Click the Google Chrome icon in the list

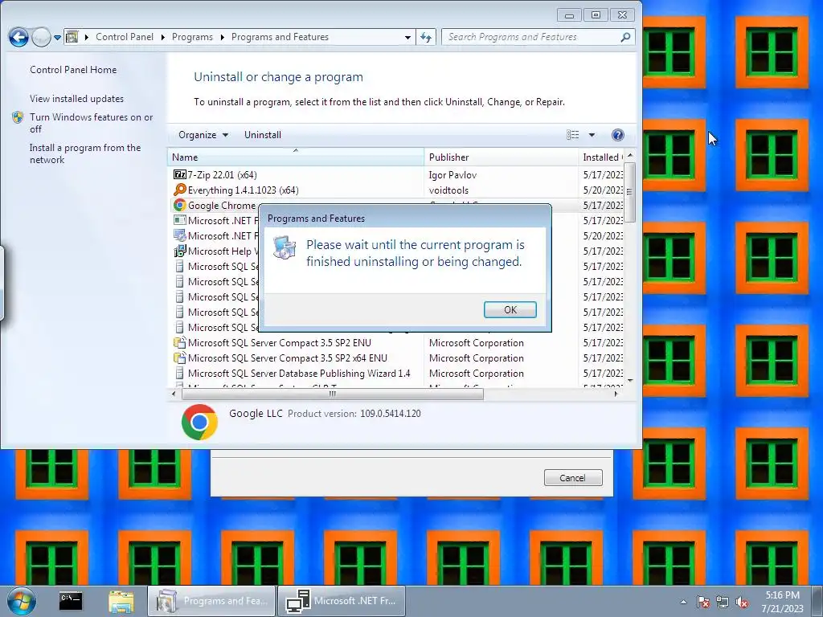(179, 205)
